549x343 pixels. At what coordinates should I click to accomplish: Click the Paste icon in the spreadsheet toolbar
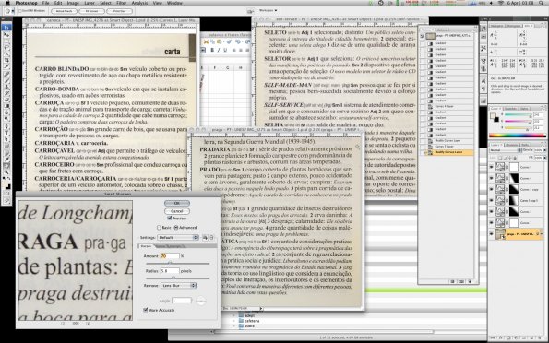point(221,42)
